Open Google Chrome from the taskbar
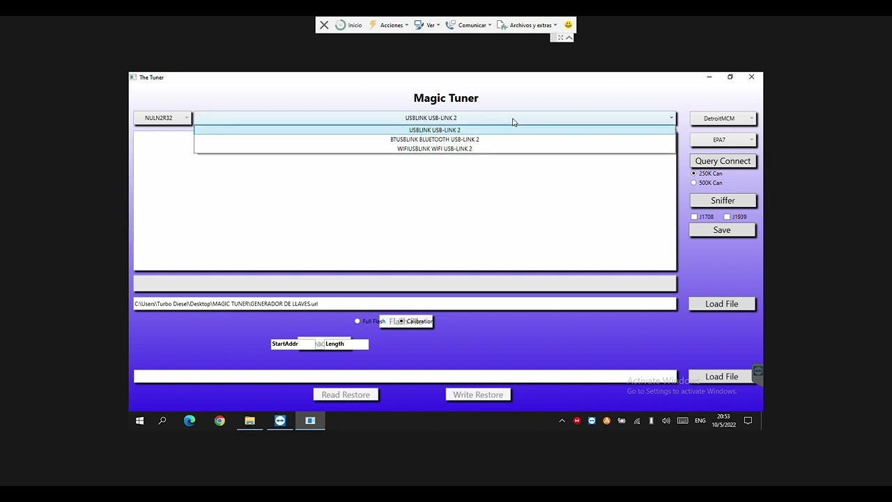The width and height of the screenshot is (892, 502). [x=220, y=420]
